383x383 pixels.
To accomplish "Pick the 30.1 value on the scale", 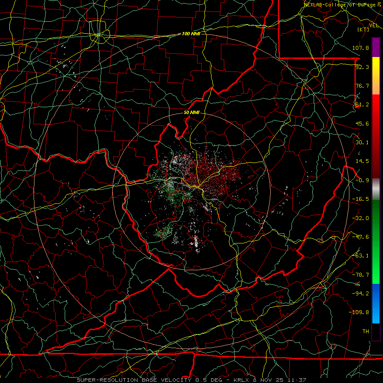I will tap(362, 143).
